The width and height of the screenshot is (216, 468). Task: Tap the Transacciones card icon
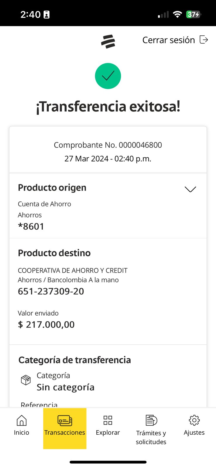(x=65, y=421)
